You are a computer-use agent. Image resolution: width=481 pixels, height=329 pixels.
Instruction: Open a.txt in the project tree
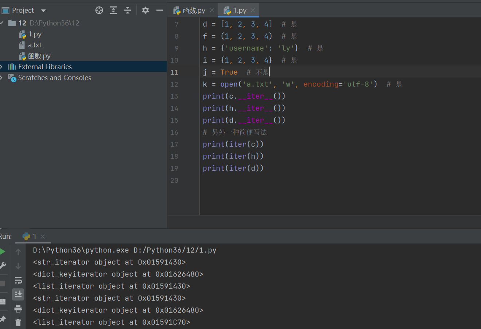point(35,45)
